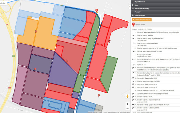Screen dimensions: 180x113
Task: Click step 11 Na rozwidleniu trzymaj się prawej
Action: tap(156, 74)
